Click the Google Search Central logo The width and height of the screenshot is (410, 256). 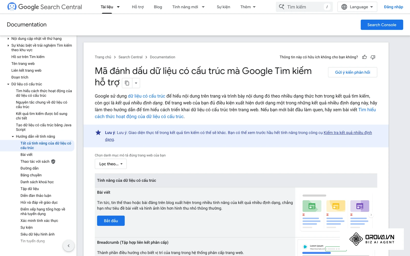tap(45, 7)
